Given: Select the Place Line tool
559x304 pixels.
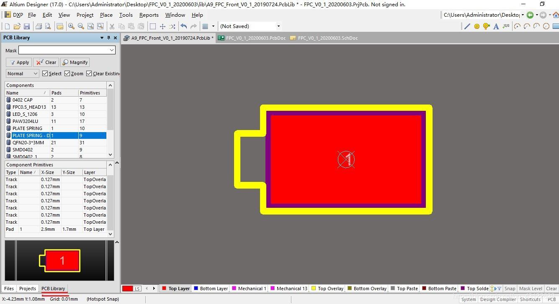Looking at the screenshot, I should [467, 26].
